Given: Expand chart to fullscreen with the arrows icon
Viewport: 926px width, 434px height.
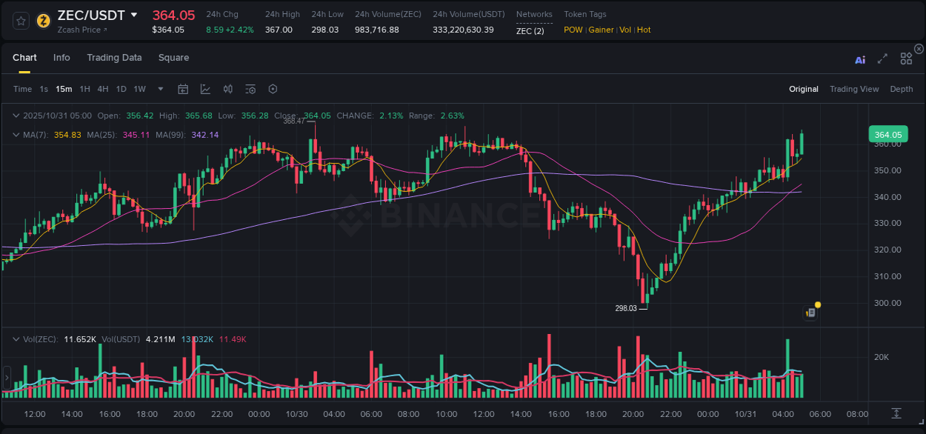Looking at the screenshot, I should click(882, 59).
